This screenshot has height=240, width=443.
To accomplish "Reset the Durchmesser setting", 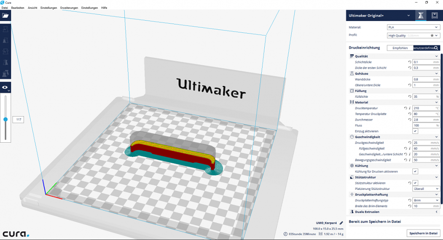I will tap(409, 120).
